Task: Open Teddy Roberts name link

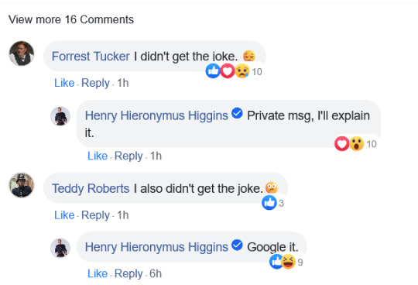Action: pos(91,188)
